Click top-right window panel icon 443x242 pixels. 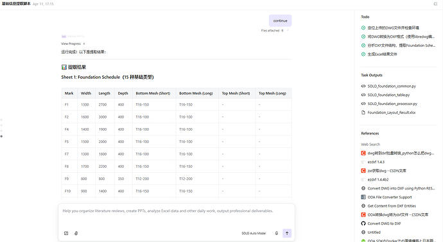pyautogui.click(x=435, y=4)
